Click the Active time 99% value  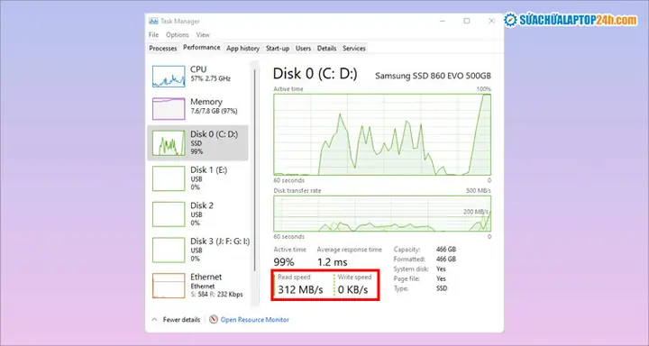pyautogui.click(x=284, y=262)
